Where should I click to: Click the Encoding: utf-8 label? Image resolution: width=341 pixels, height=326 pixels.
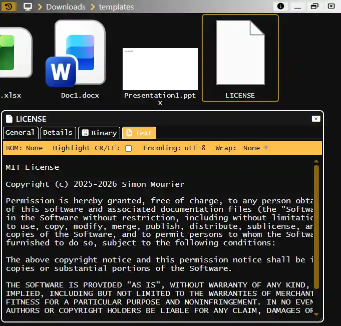(174, 148)
